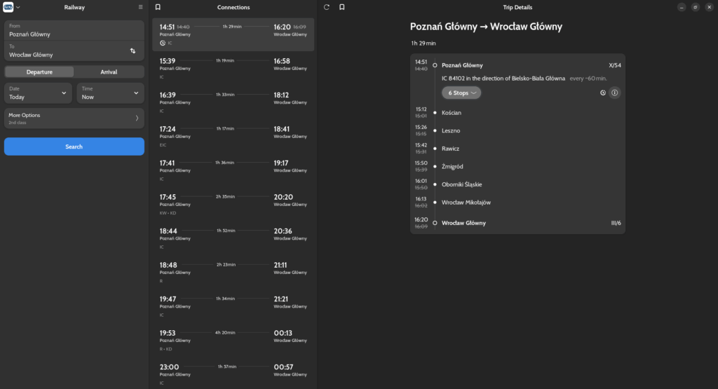Click the delay icon on 14:51 connection
The image size is (718, 389).
(x=163, y=43)
